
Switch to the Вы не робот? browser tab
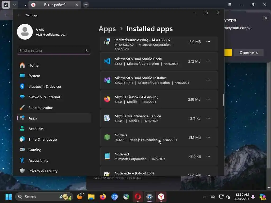tap(55, 5)
